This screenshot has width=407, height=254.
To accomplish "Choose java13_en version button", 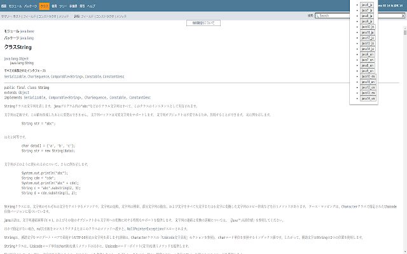I will click(x=368, y=93).
